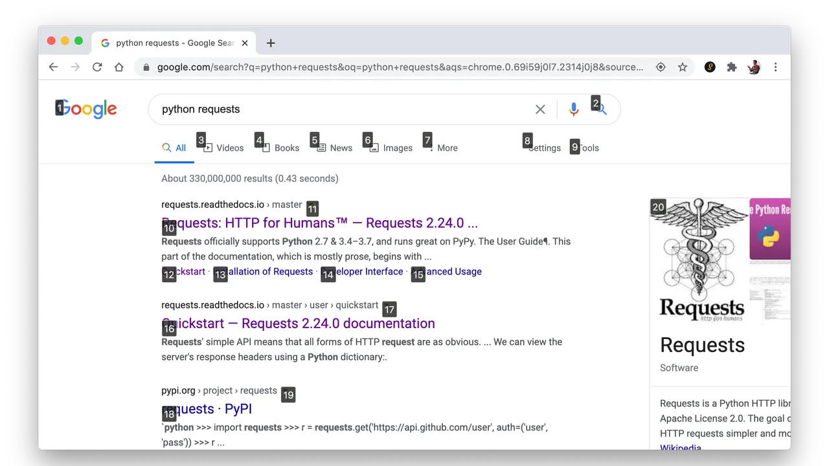Screen dimensions: 829x466
Task: Close the python requests tab
Action: tap(245, 43)
